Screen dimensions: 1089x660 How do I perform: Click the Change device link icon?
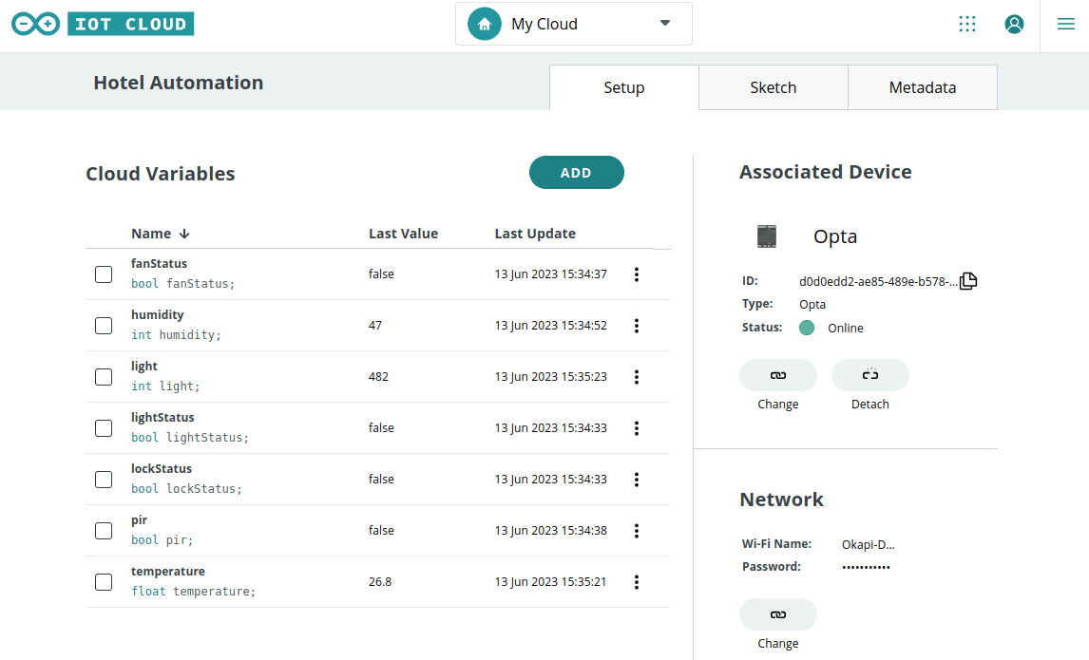(777, 375)
